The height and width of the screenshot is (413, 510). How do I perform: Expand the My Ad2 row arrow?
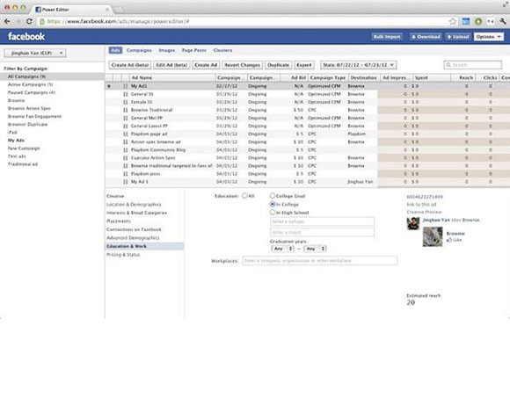point(109,86)
